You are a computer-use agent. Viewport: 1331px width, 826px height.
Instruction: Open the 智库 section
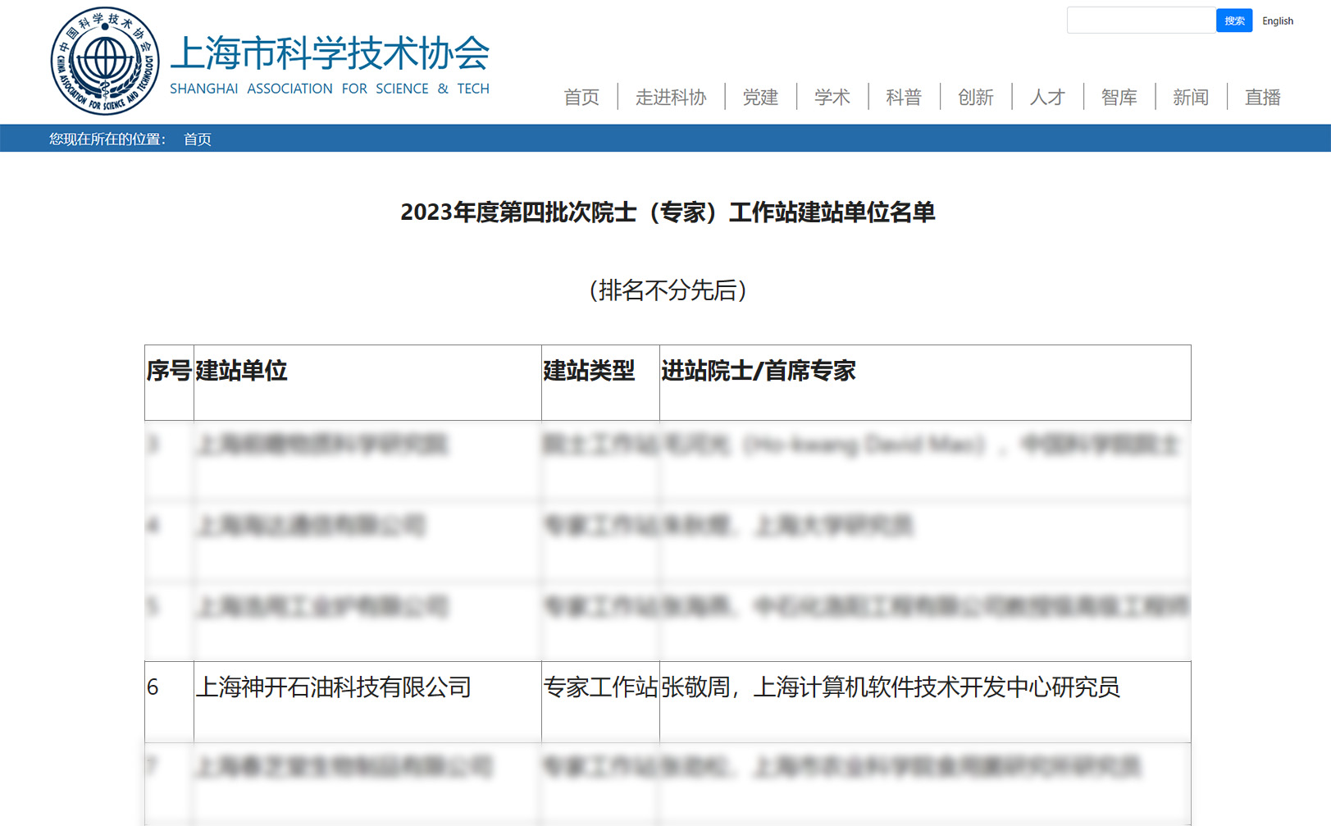coord(1118,97)
